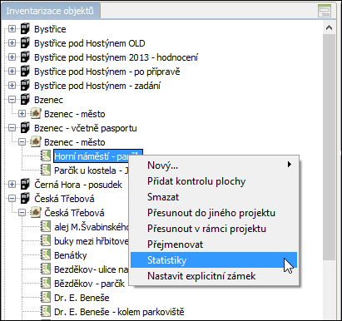
Task: Click the map icon of Parčík u kostela
Action: (x=45, y=170)
